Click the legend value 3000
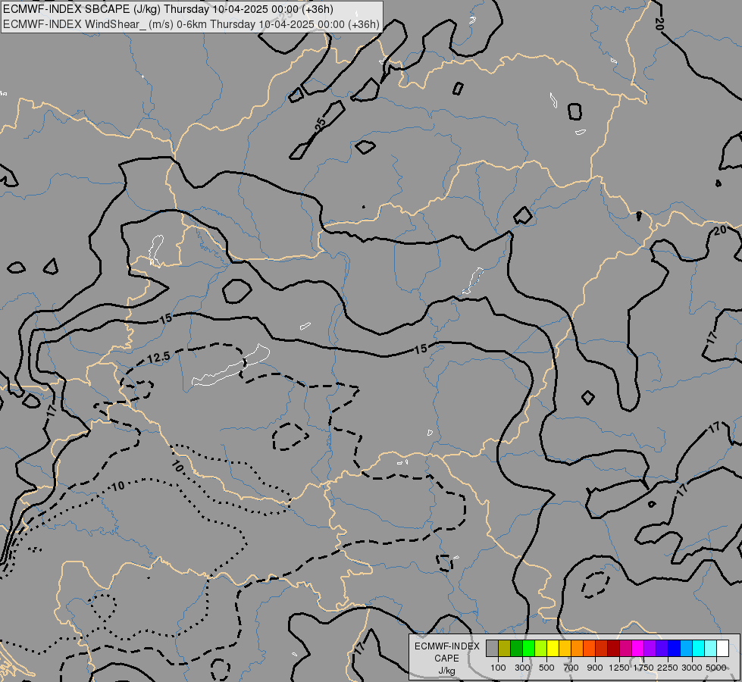The height and width of the screenshot is (682, 742). pos(692,668)
